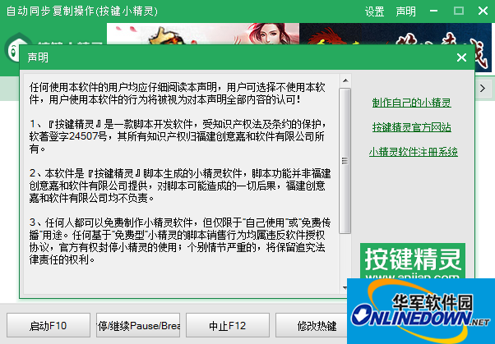Click the first paragraph 任何使用本软件的用户
The width and height of the screenshot is (495, 344).
pyautogui.click(x=178, y=94)
